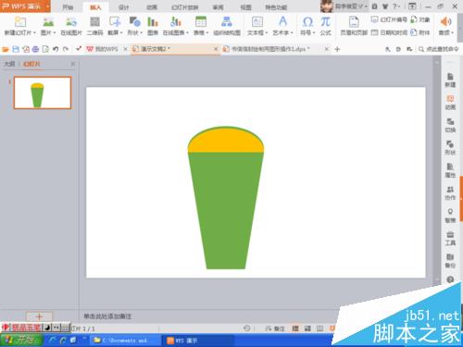Open Word Art (艺术字) icon
The width and height of the screenshot is (463, 347).
[282, 22]
